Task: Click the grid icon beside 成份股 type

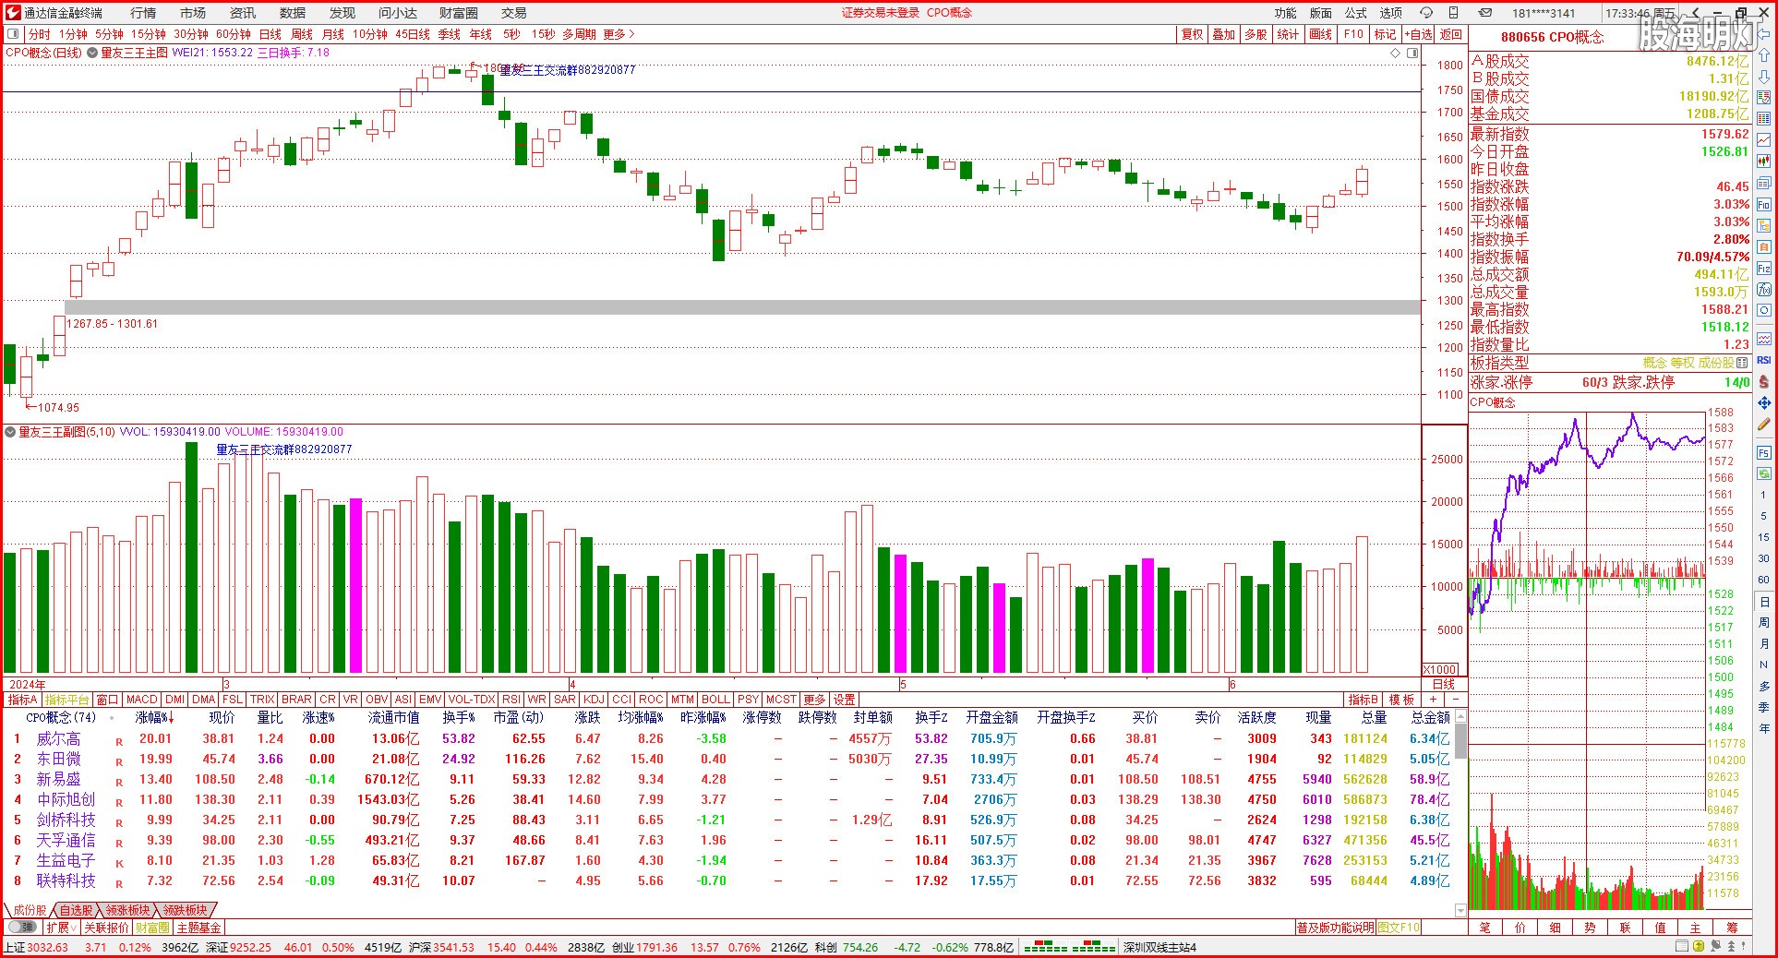Action: click(x=1741, y=363)
